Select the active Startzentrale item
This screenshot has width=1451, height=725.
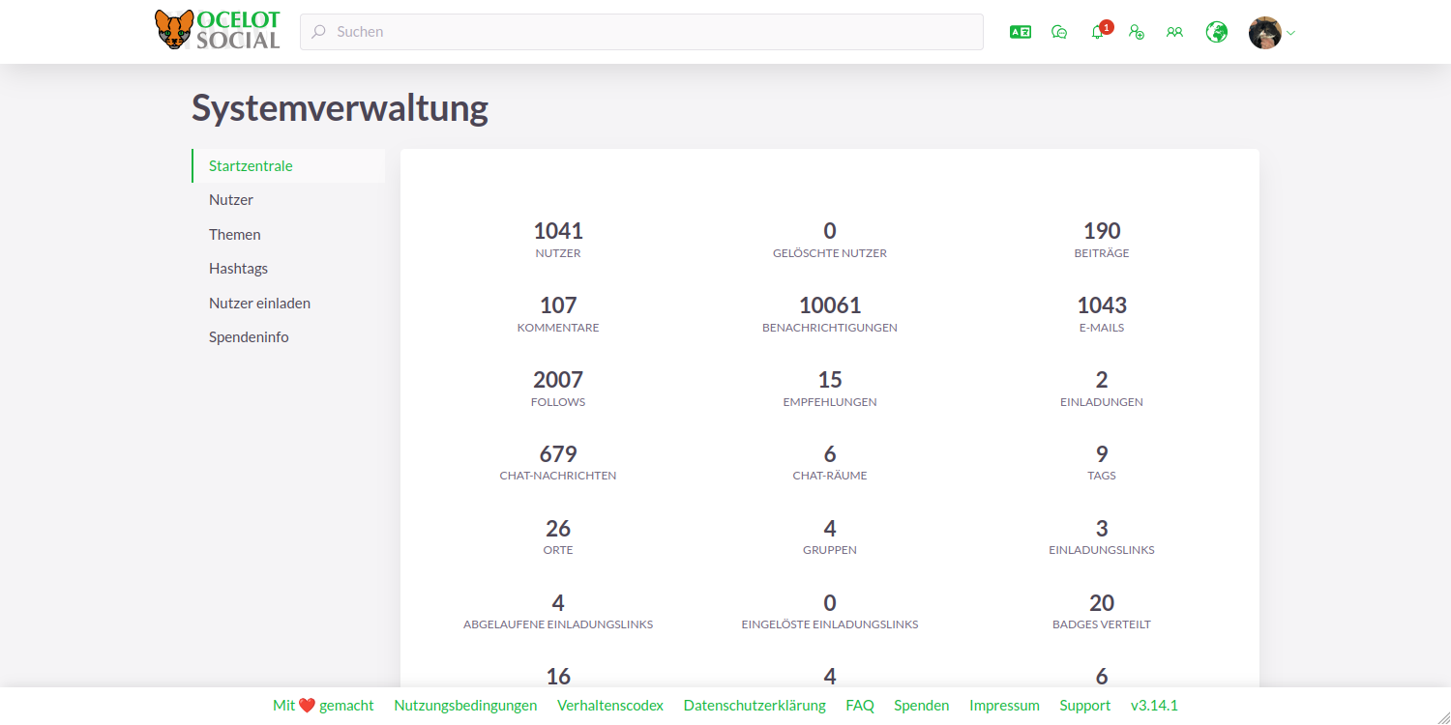pos(251,165)
